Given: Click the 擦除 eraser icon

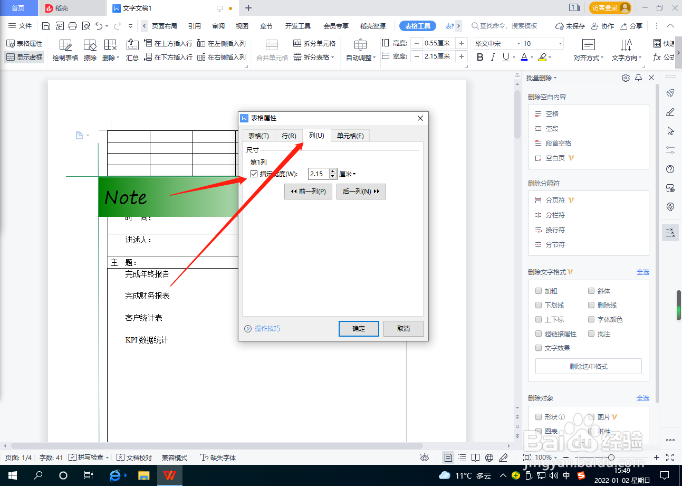Looking at the screenshot, I should coord(90,50).
